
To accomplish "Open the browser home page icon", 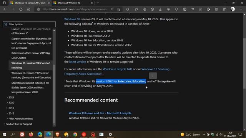I will [x=29, y=9].
